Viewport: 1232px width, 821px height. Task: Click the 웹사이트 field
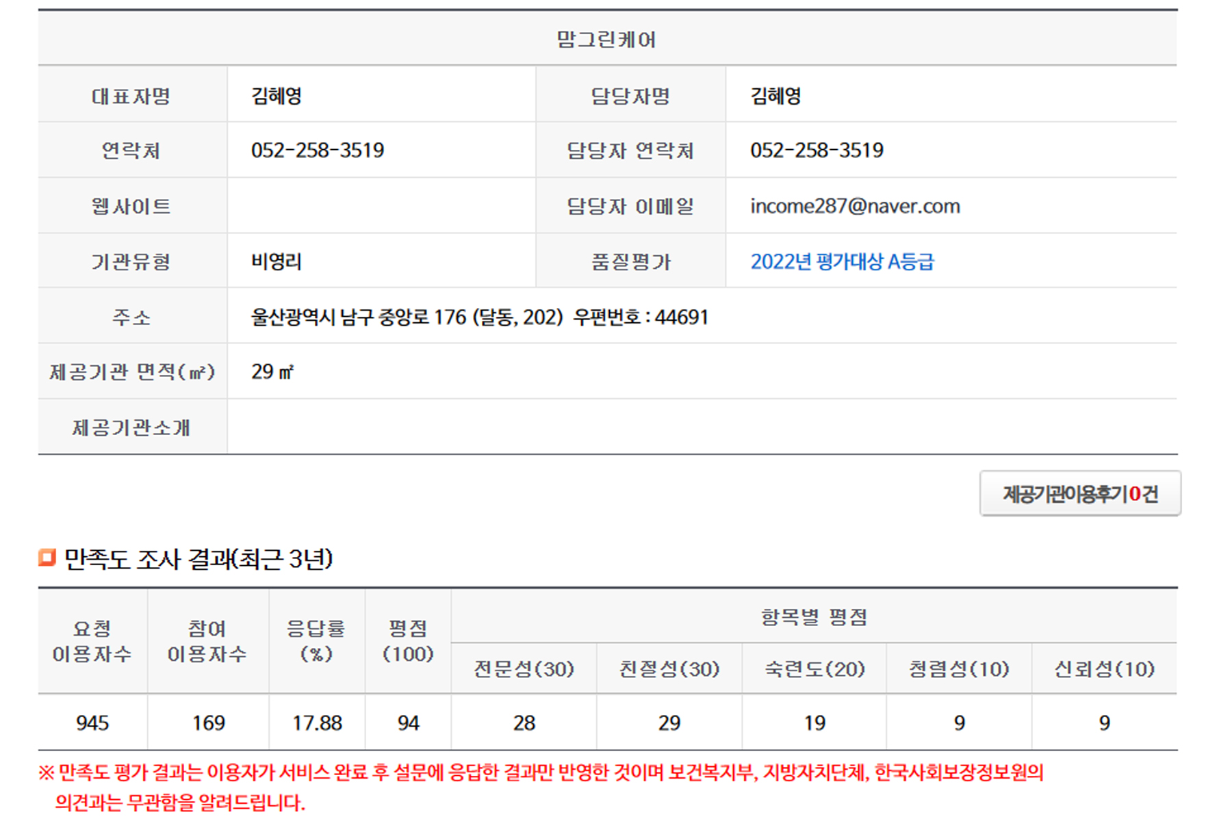131,205
